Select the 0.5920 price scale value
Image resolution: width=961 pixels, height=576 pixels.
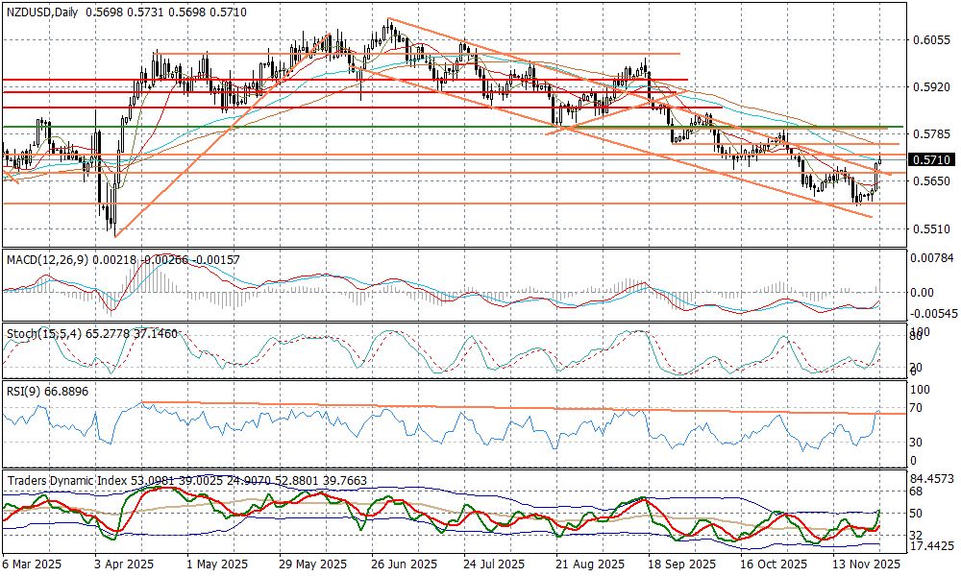(930, 87)
